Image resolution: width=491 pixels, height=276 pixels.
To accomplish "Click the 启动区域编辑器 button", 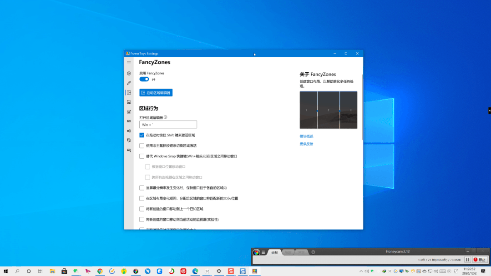I will pyautogui.click(x=157, y=92).
